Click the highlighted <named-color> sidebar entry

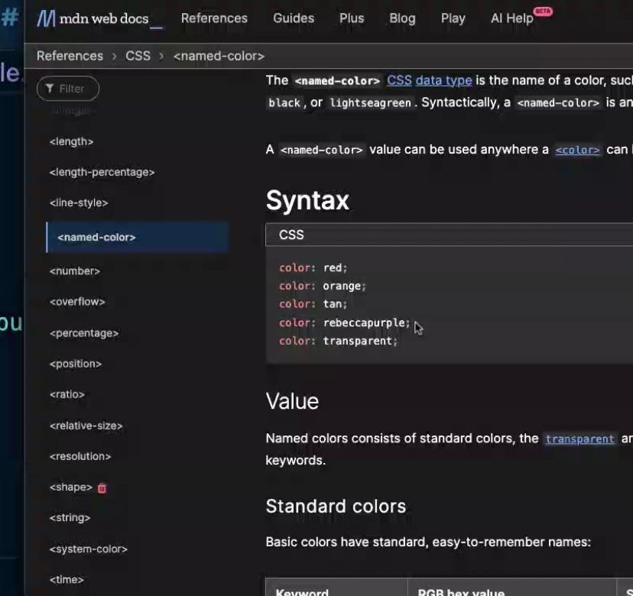point(96,237)
